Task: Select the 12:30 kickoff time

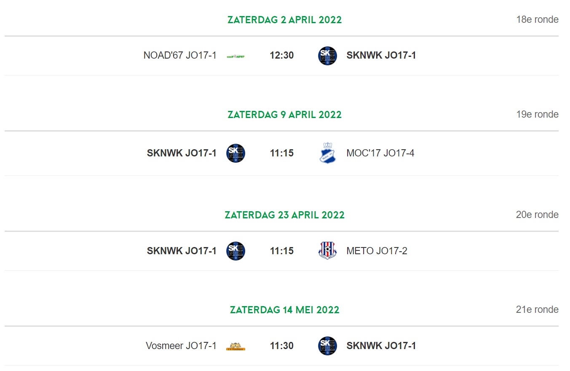Action: 282,56
